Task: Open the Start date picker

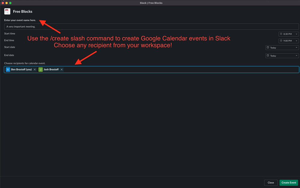Action: tap(282, 48)
